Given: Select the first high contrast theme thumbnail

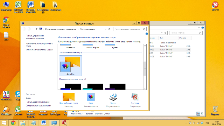Looking at the screenshot, I should (x=71, y=86).
